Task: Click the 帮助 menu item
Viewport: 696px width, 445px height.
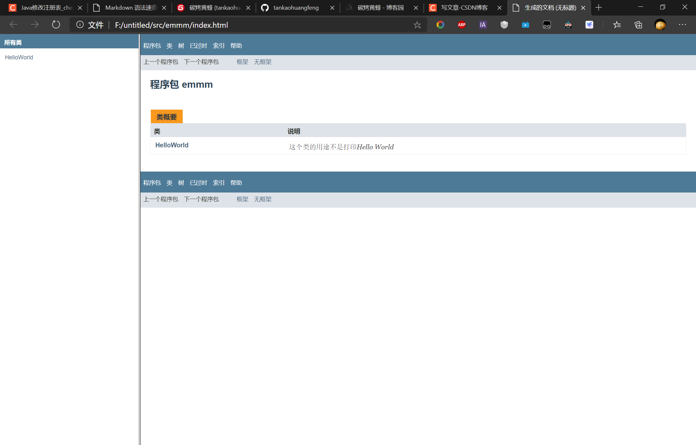Action: tap(235, 45)
